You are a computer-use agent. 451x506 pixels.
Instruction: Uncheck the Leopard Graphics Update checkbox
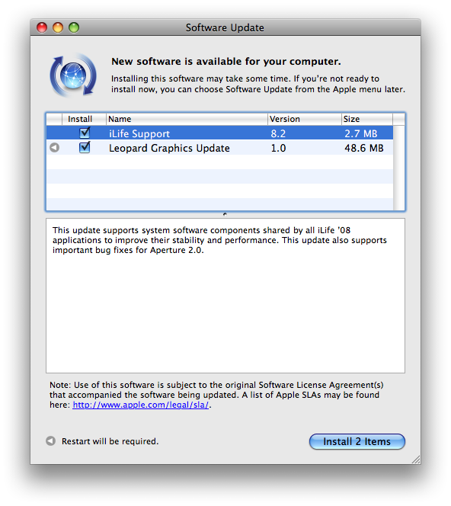pos(85,147)
